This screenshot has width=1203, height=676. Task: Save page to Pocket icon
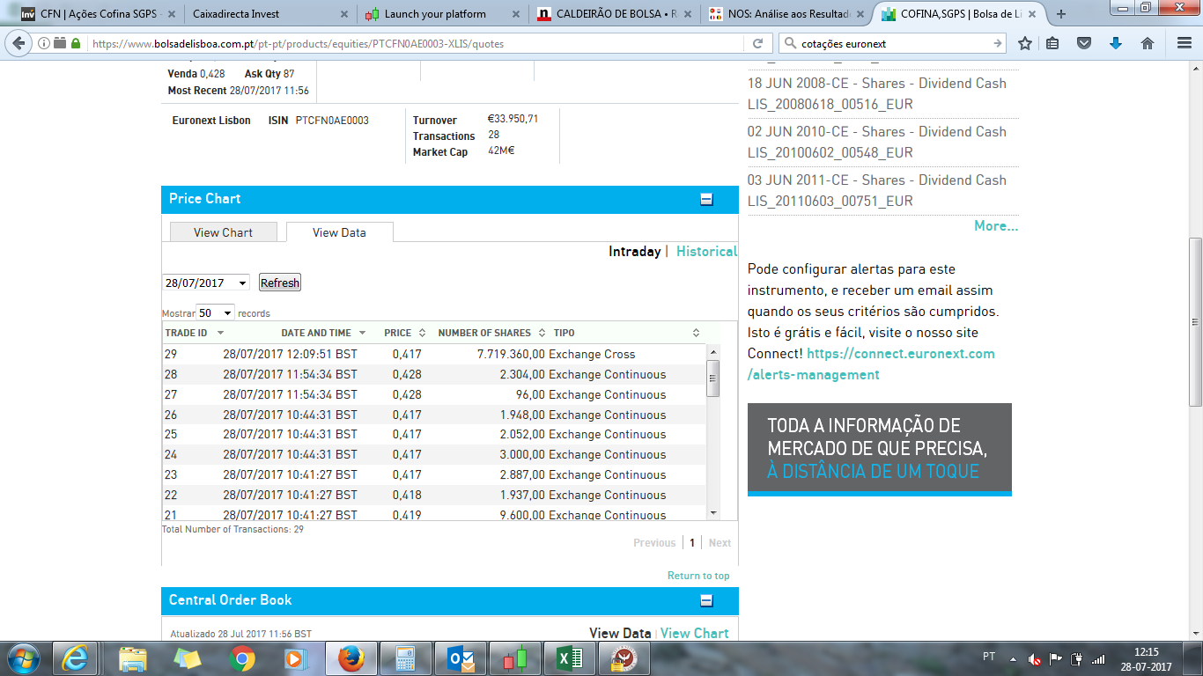point(1084,43)
